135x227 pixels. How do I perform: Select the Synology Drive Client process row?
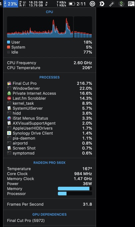[50, 133]
